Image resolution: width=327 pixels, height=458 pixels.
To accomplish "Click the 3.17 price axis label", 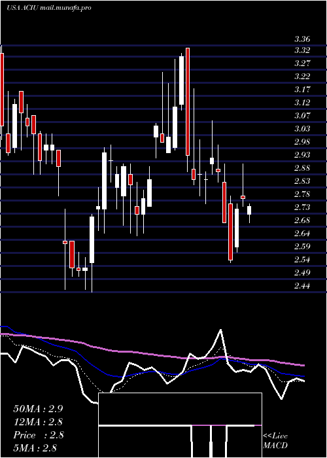I will [302, 90].
